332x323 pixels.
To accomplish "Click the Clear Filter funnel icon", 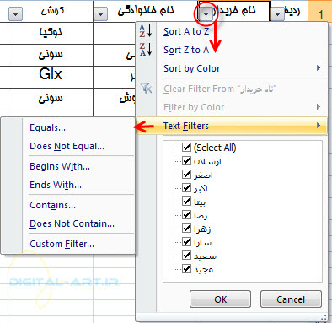I will pos(147,89).
